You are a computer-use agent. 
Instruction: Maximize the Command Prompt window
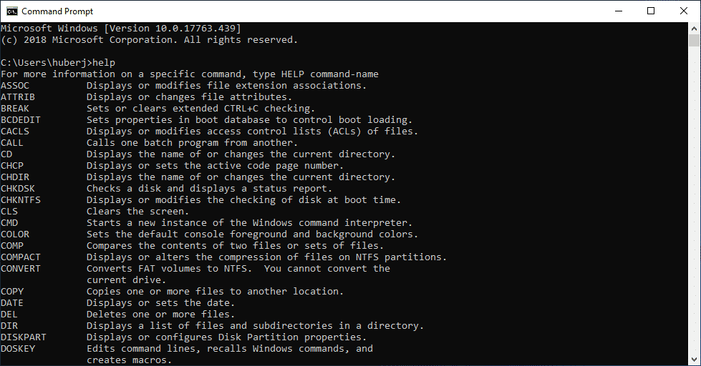[x=651, y=11]
